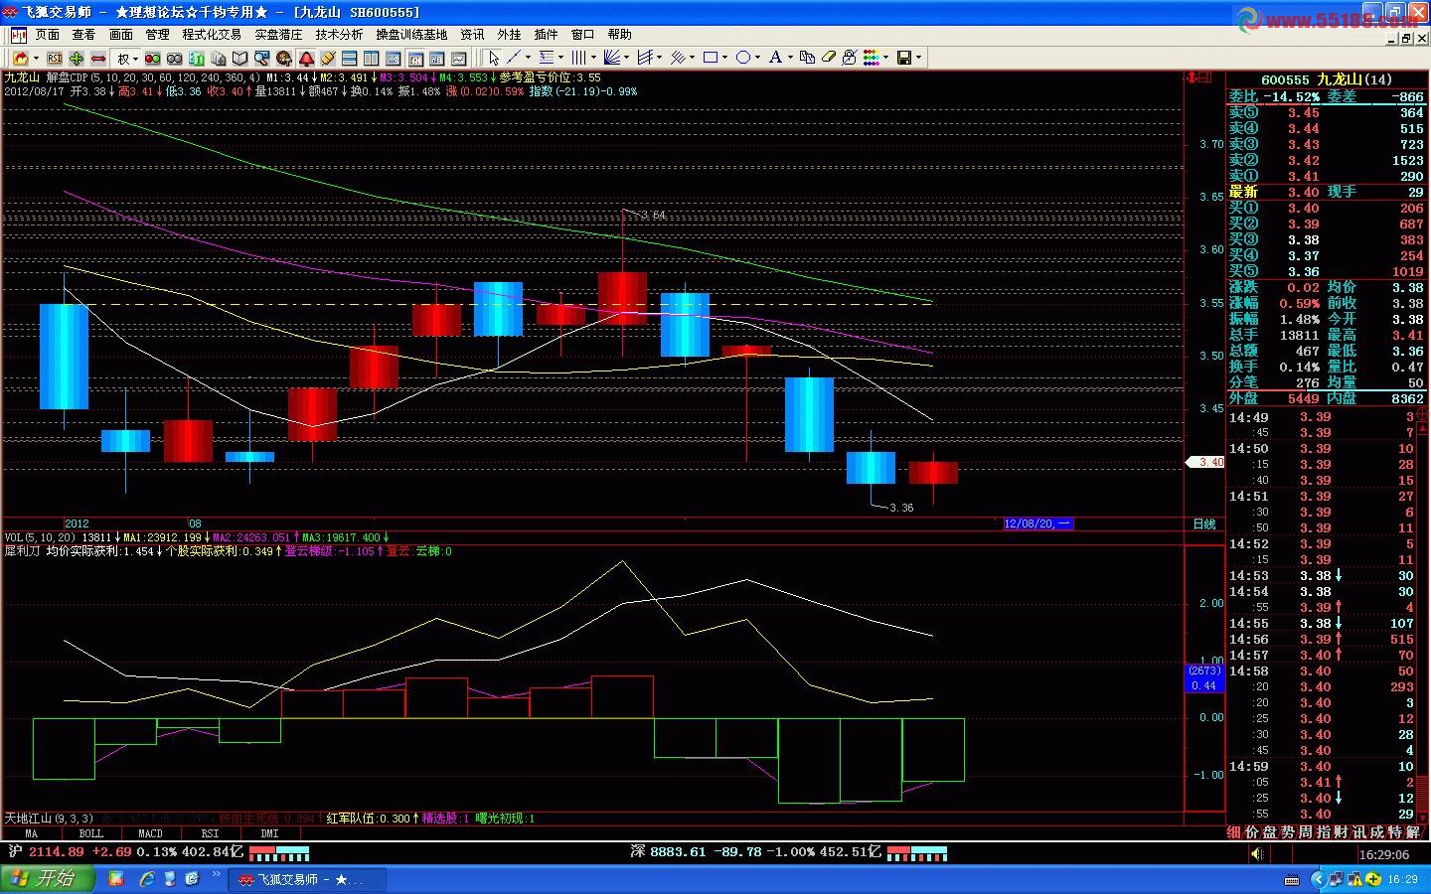The width and height of the screenshot is (1431, 894).
Task: Click the red double-arrow horizontal icon
Action: click(x=98, y=59)
